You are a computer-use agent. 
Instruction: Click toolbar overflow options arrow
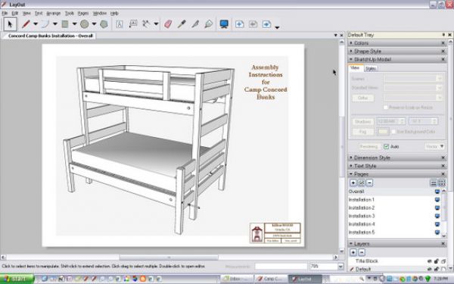[x=277, y=27]
